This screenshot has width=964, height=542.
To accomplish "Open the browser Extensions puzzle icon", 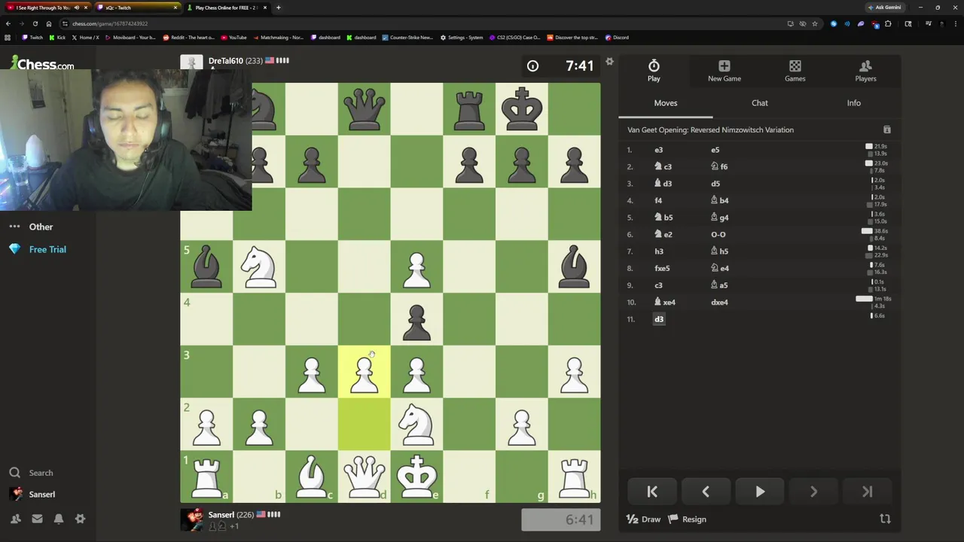I will pyautogui.click(x=887, y=23).
